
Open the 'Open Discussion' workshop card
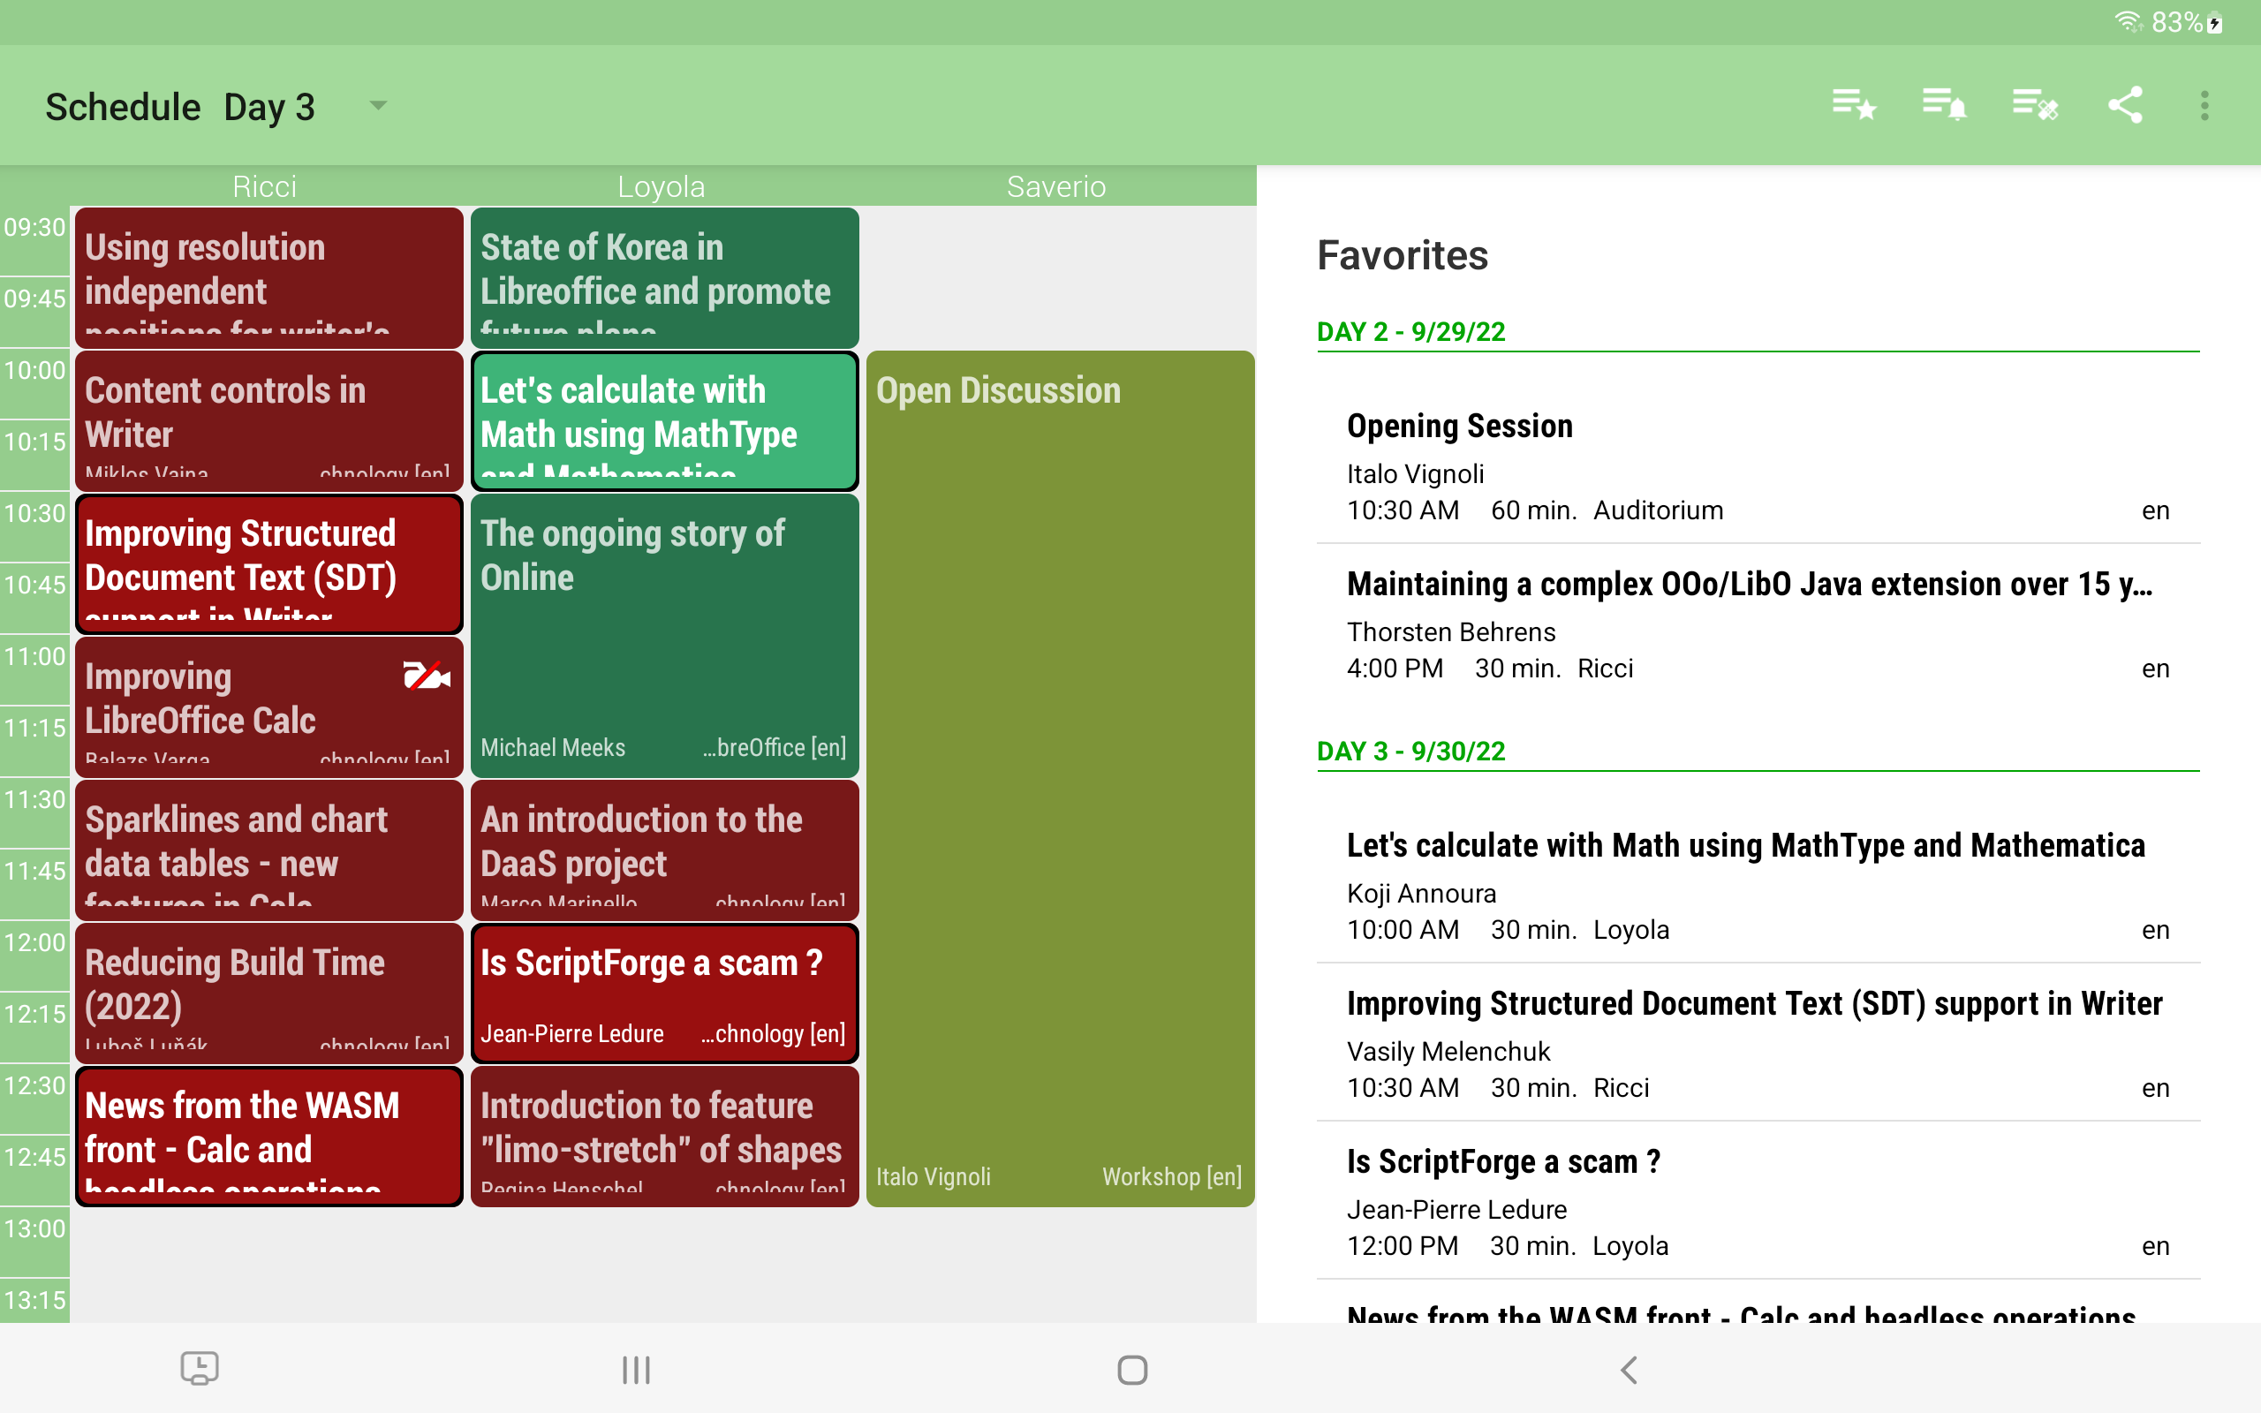click(x=1061, y=778)
